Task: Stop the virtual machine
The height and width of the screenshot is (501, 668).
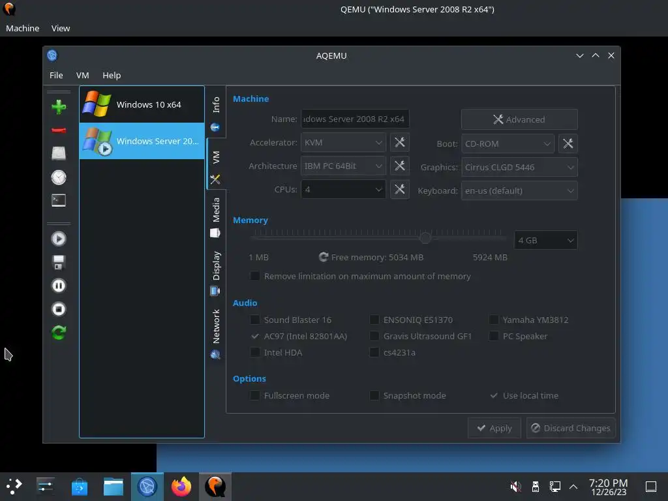Action: click(59, 309)
